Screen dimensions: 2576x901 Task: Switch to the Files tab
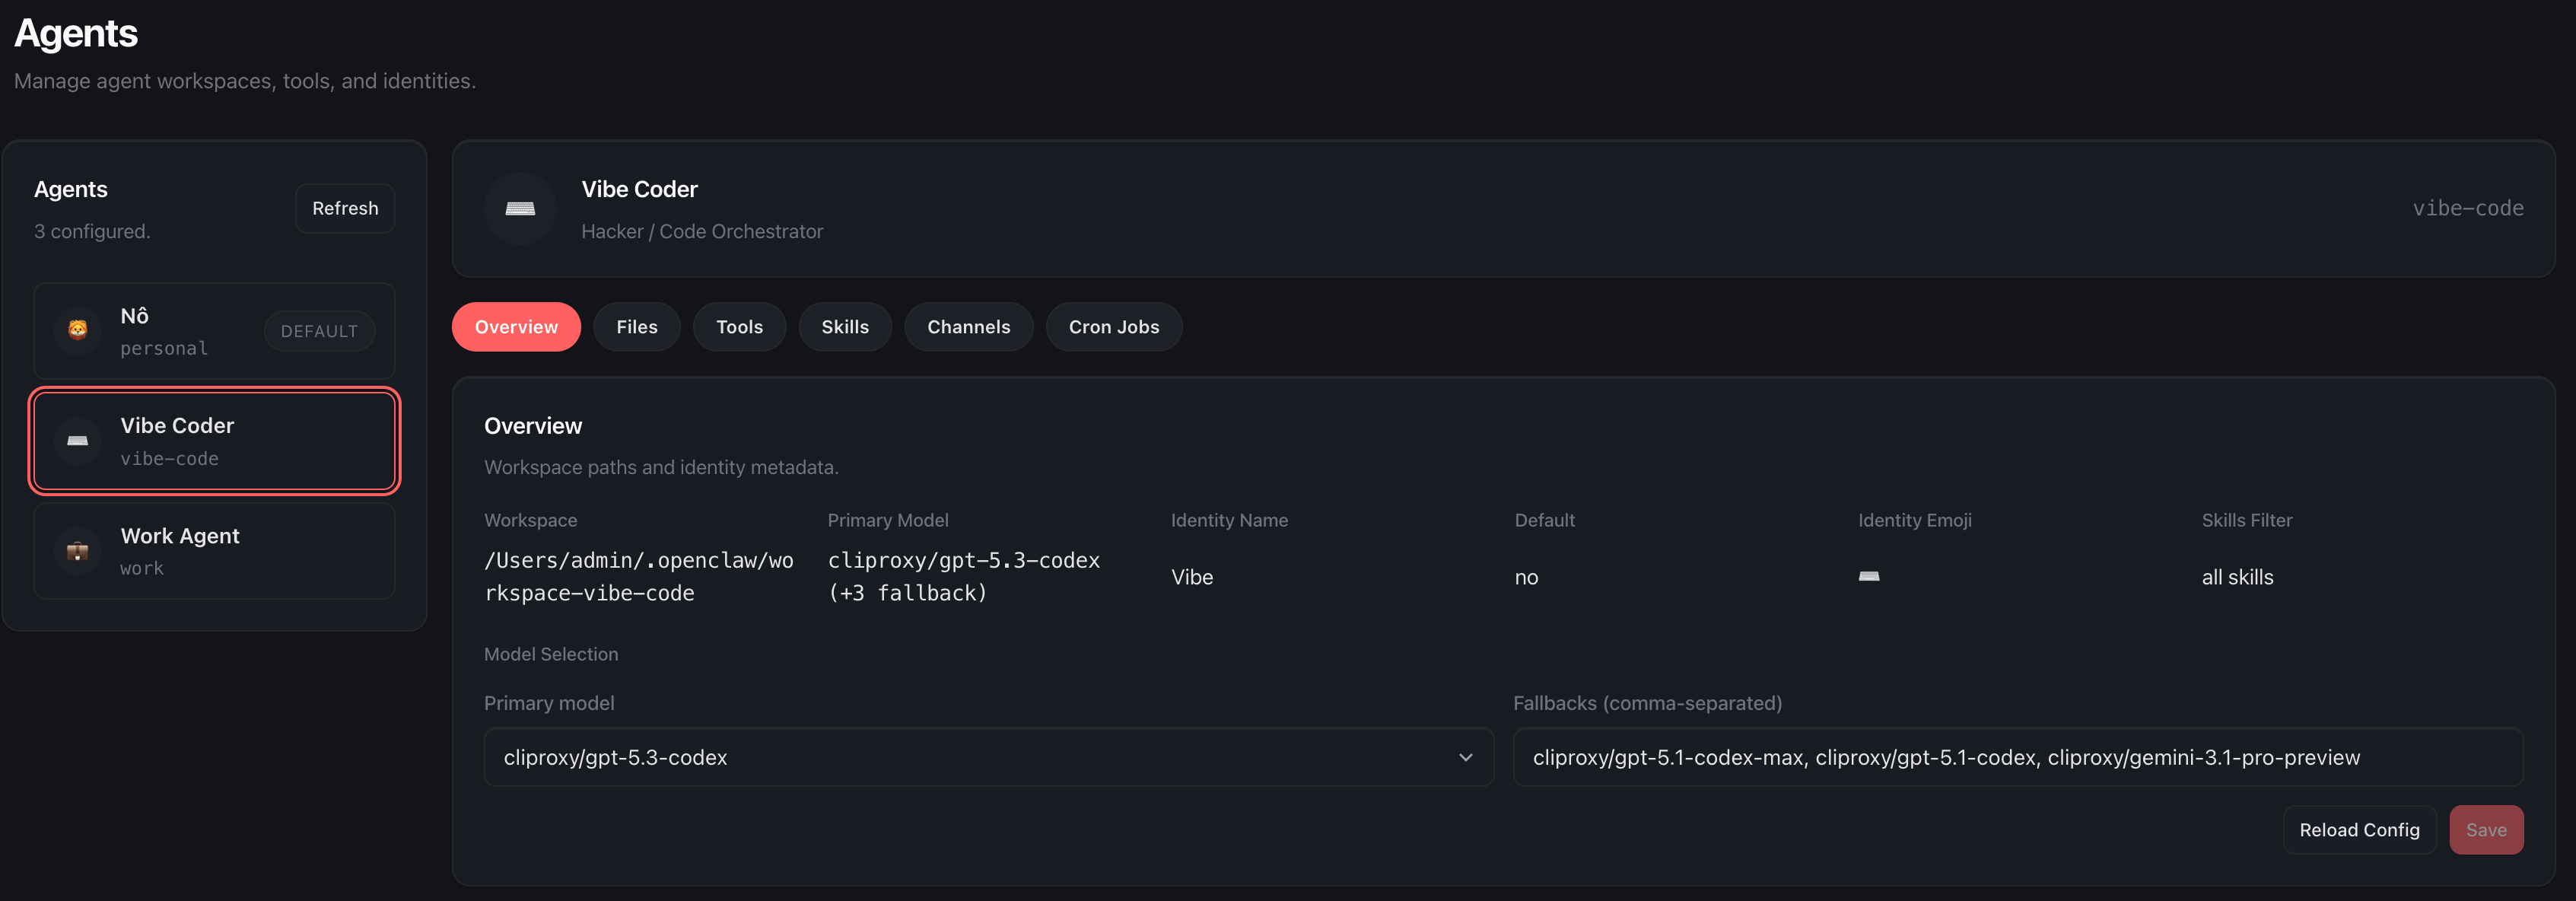coord(636,327)
